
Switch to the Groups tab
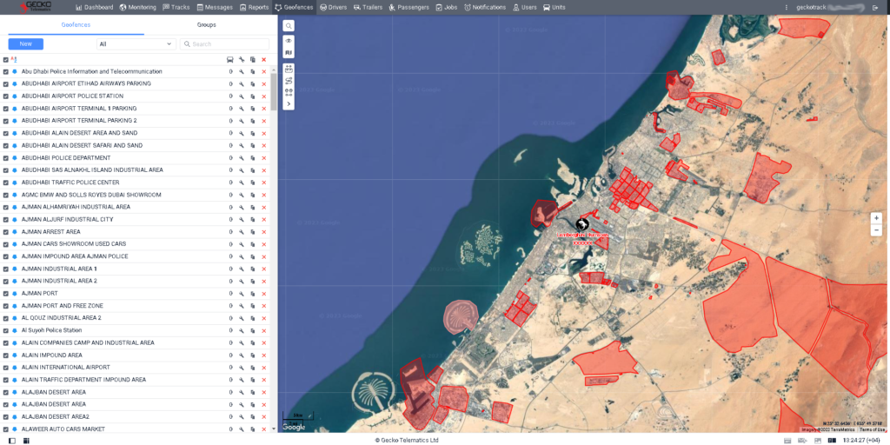coord(206,24)
